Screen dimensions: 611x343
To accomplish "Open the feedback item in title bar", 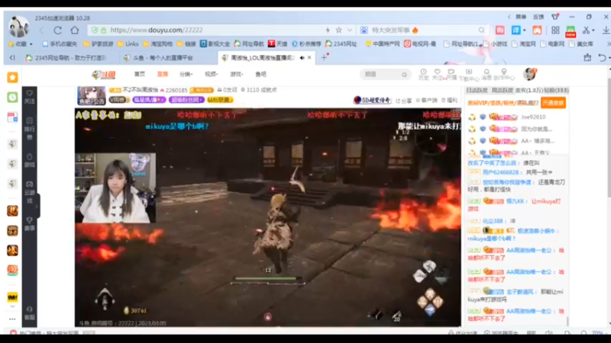I will point(538,17).
